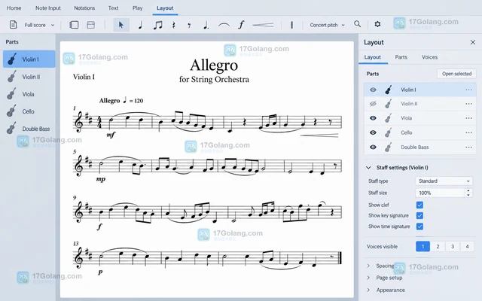This screenshot has width=482, height=301.
Task: Toggle voice 1 visibility button
Action: [423, 246]
